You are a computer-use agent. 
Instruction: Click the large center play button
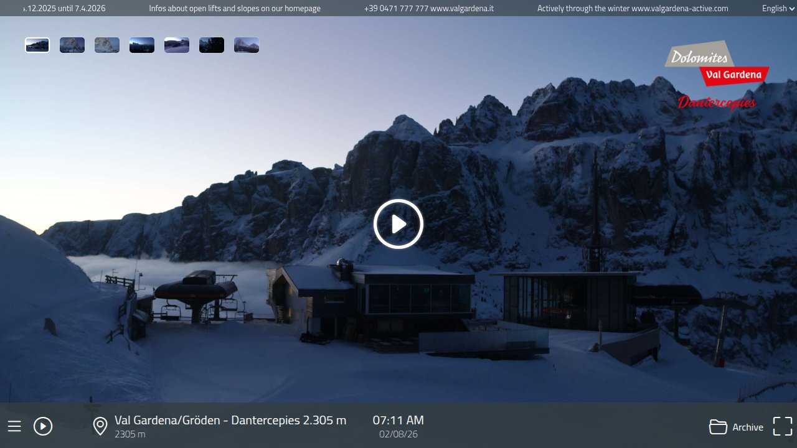tap(398, 224)
